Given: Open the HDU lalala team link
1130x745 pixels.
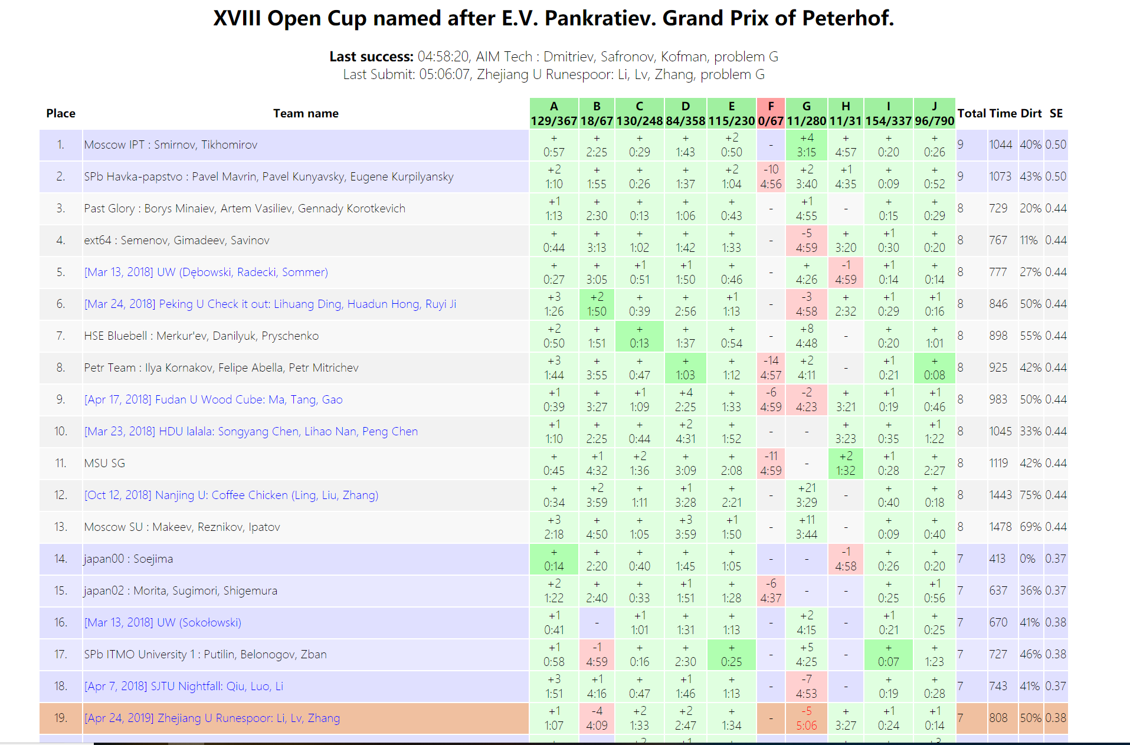Looking at the screenshot, I should click(251, 431).
